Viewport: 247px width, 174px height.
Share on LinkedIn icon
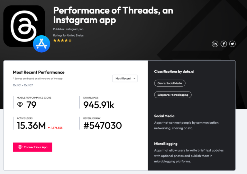tap(215, 44)
